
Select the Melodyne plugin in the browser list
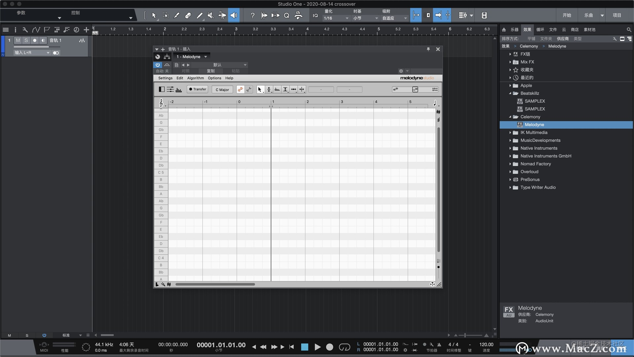534,125
